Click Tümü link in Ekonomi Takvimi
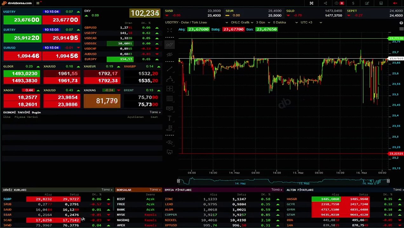 [x=155, y=112]
